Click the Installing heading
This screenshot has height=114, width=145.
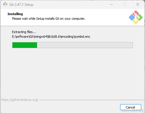[15, 14]
